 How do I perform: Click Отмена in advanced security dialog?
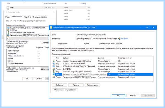(x=133, y=96)
